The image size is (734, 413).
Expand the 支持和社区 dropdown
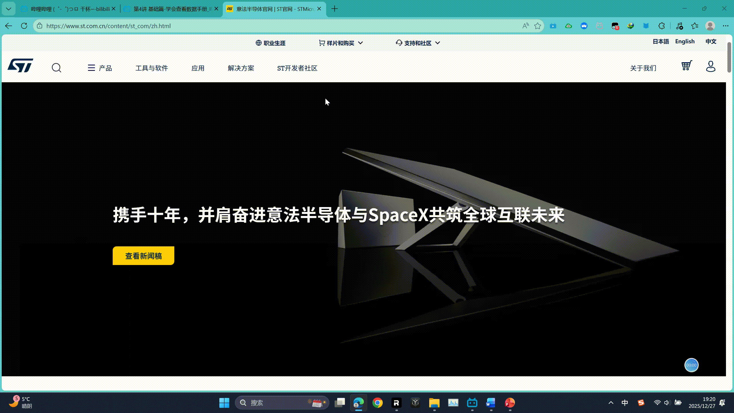coord(418,43)
